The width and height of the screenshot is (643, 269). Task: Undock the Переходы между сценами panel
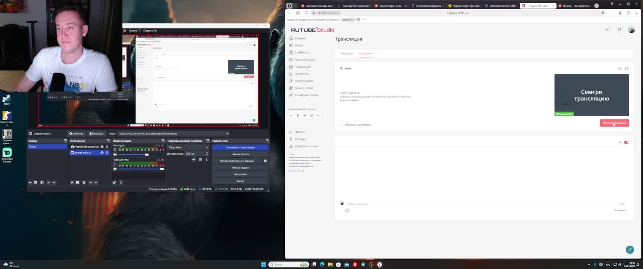click(208, 141)
